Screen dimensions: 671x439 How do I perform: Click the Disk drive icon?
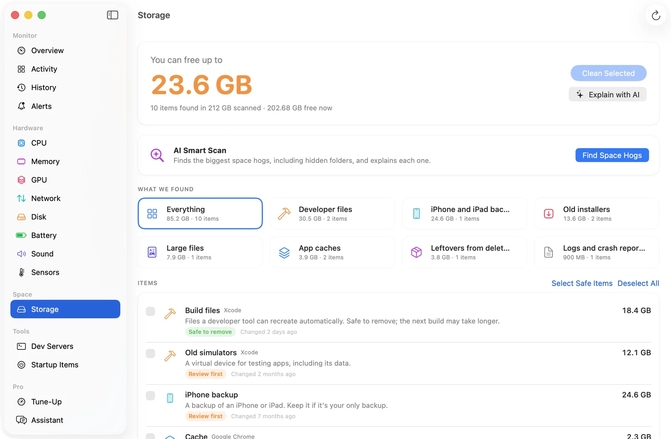(x=21, y=217)
